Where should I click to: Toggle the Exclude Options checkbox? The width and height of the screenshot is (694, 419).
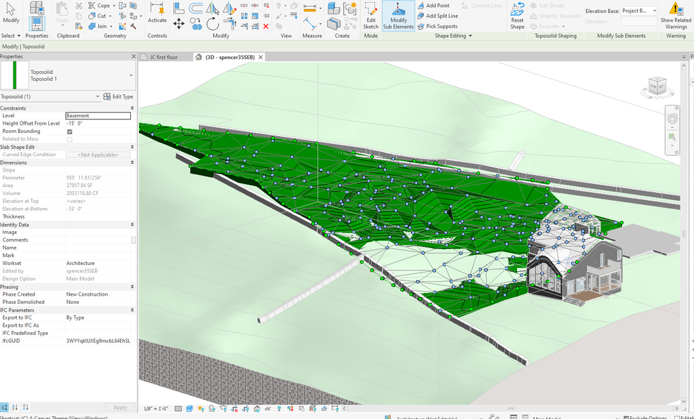(x=626, y=417)
